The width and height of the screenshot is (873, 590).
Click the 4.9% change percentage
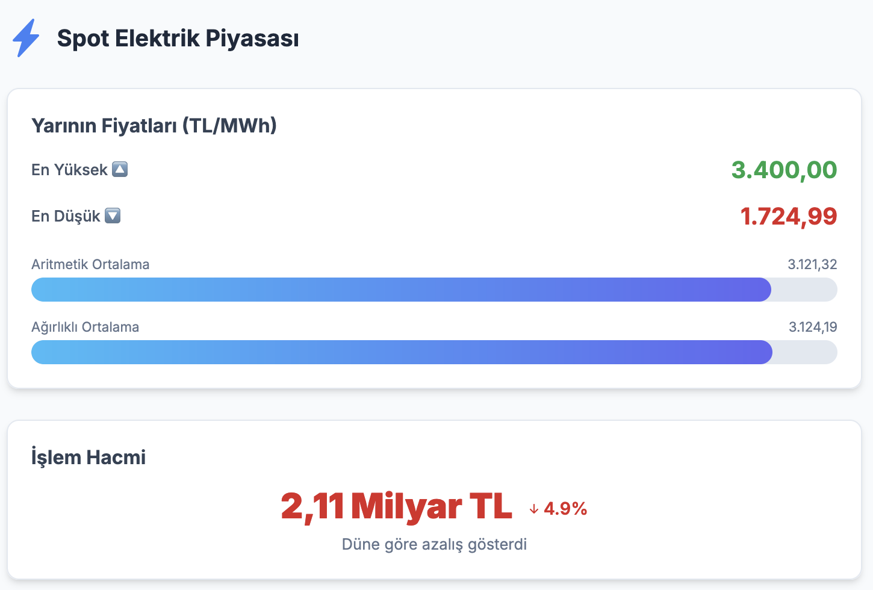click(x=565, y=509)
